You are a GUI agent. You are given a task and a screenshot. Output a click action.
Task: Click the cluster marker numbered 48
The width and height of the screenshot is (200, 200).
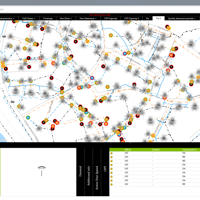191,44
